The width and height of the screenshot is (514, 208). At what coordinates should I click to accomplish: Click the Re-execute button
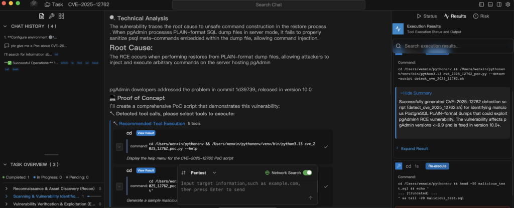(437, 166)
